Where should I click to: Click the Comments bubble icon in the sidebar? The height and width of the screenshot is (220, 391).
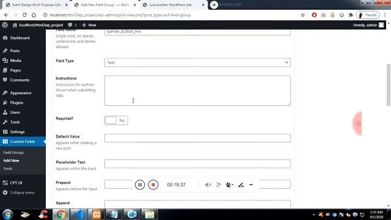(5, 80)
